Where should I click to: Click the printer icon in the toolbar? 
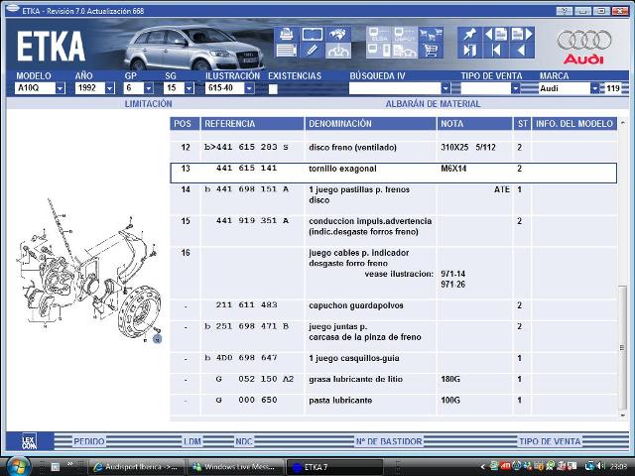287,35
